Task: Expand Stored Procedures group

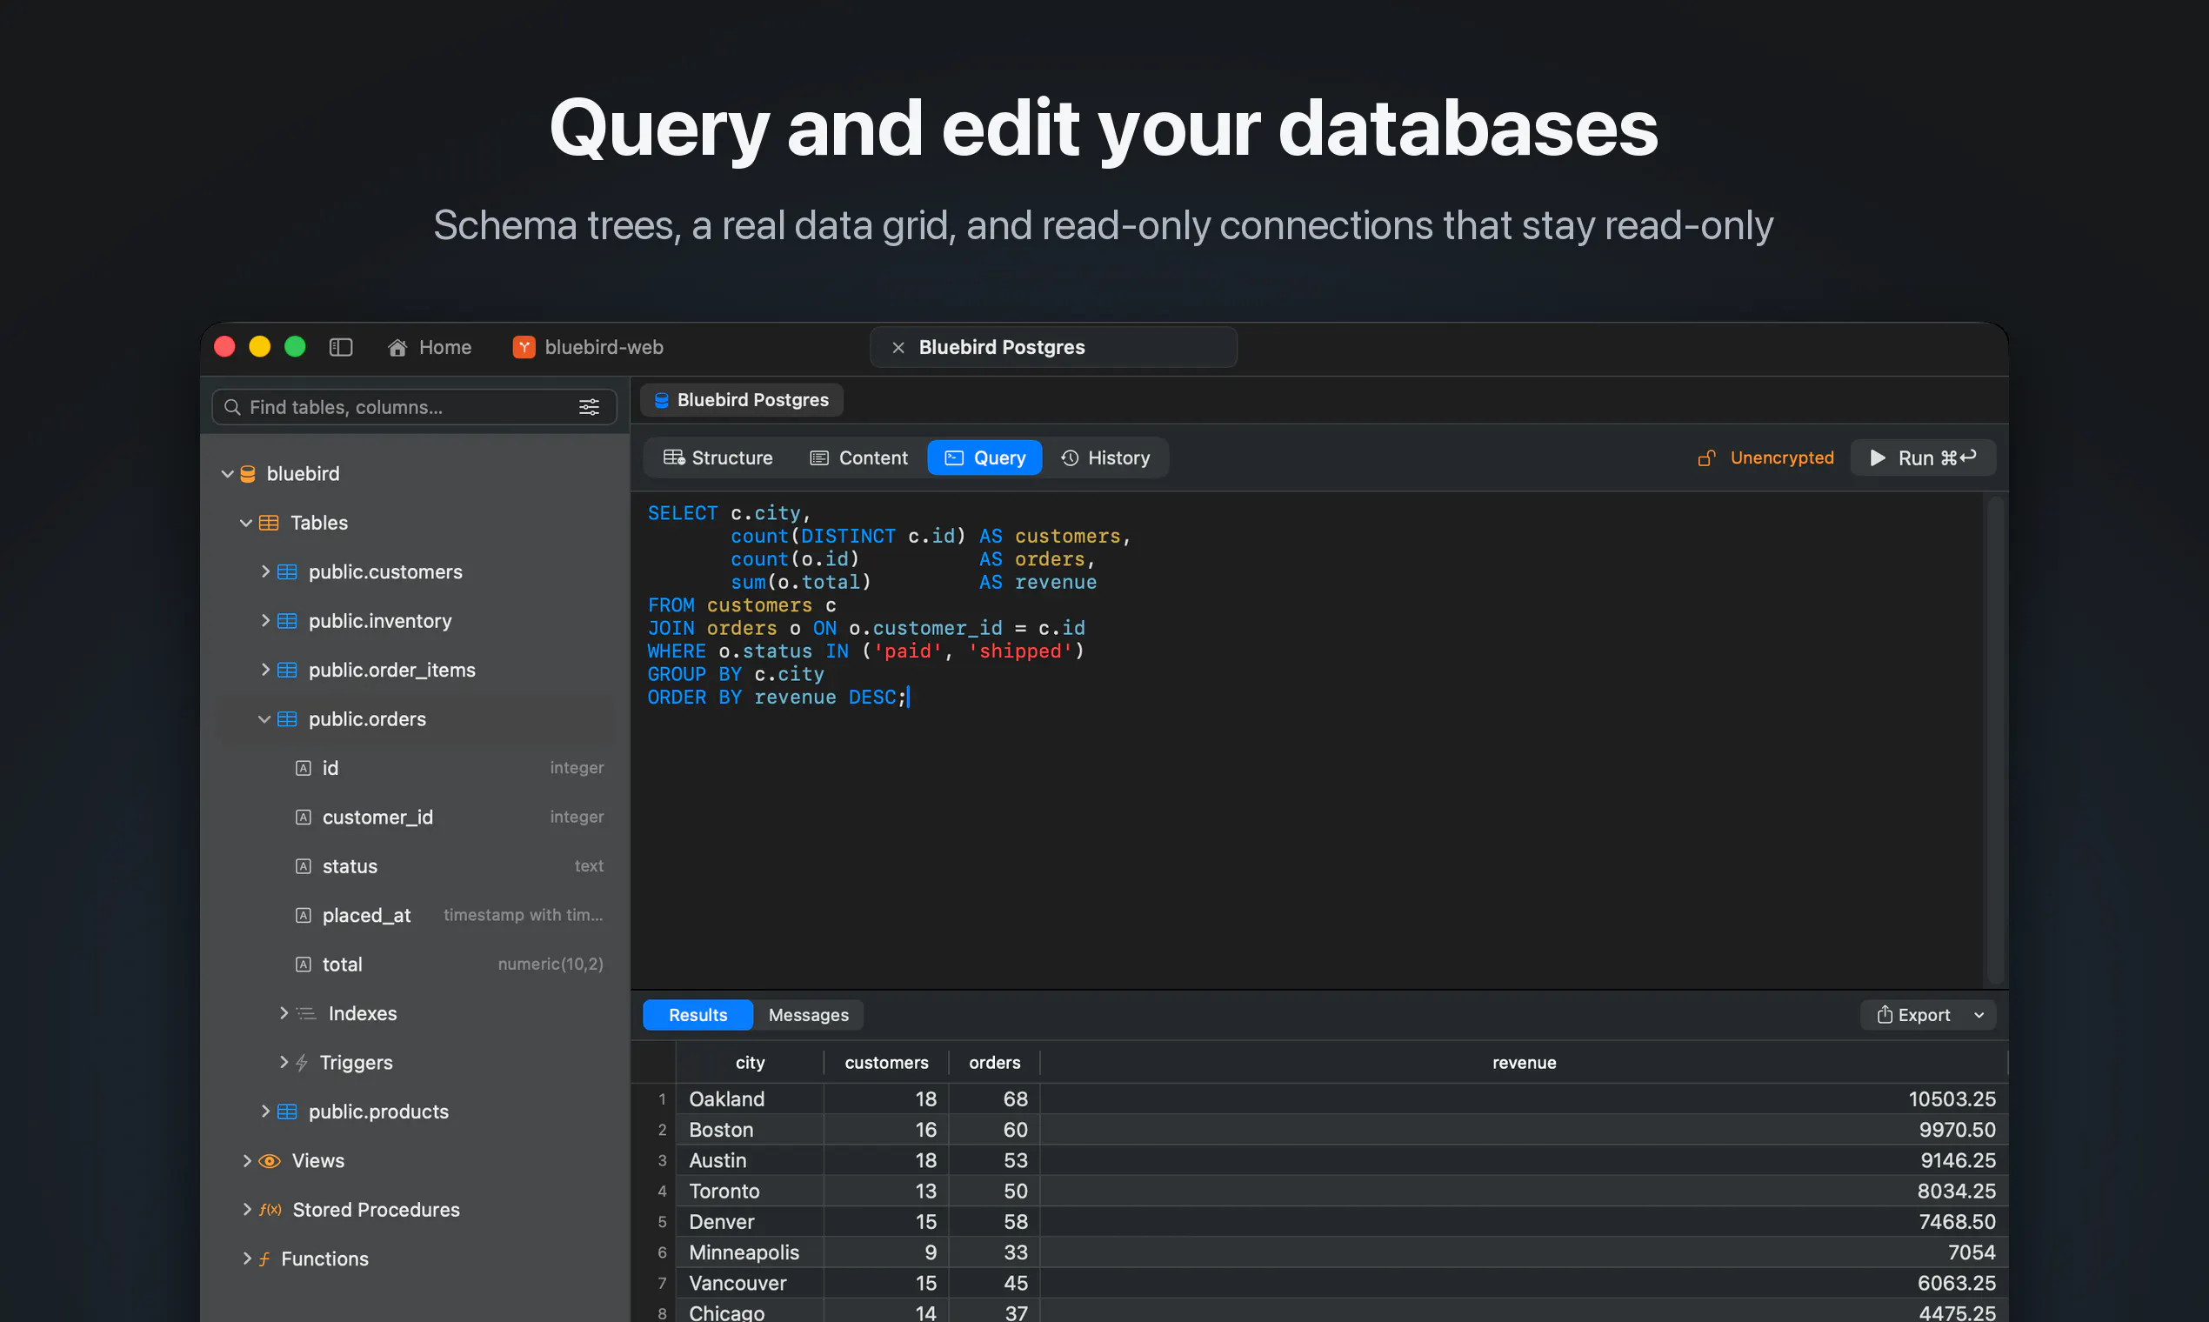Action: pos(247,1210)
